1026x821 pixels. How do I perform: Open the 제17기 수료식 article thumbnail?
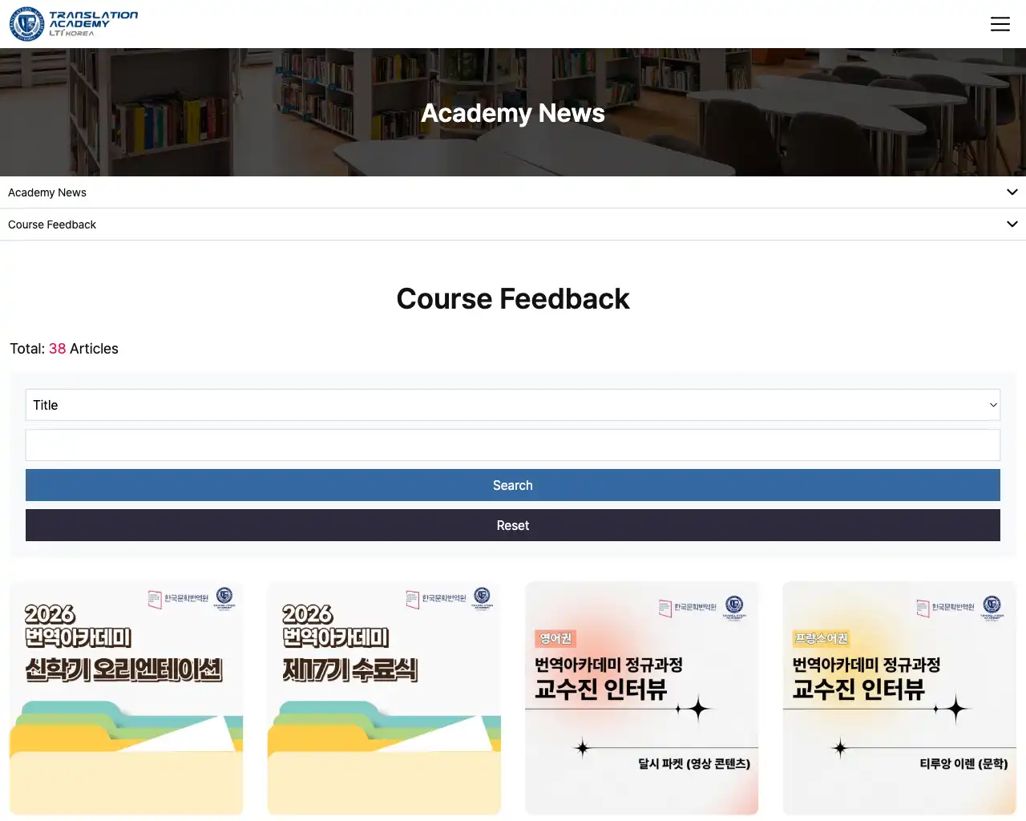click(x=384, y=698)
